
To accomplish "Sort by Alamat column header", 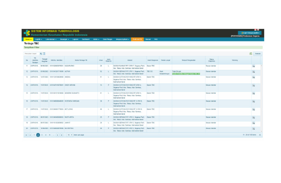I will [x=130, y=60].
